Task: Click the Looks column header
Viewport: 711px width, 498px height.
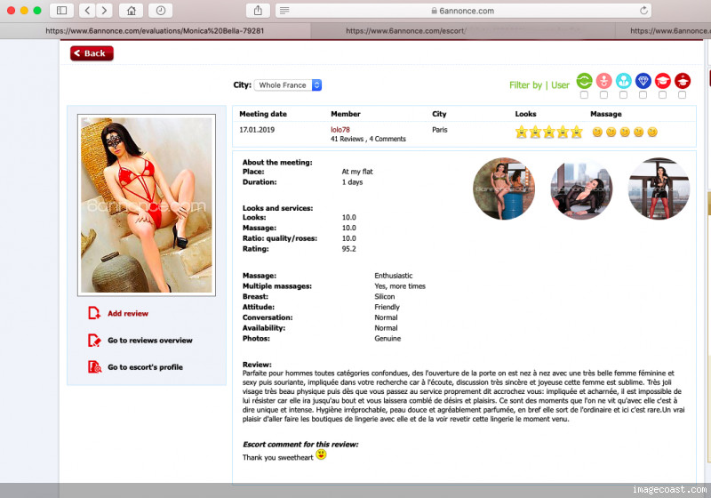Action: tap(525, 114)
